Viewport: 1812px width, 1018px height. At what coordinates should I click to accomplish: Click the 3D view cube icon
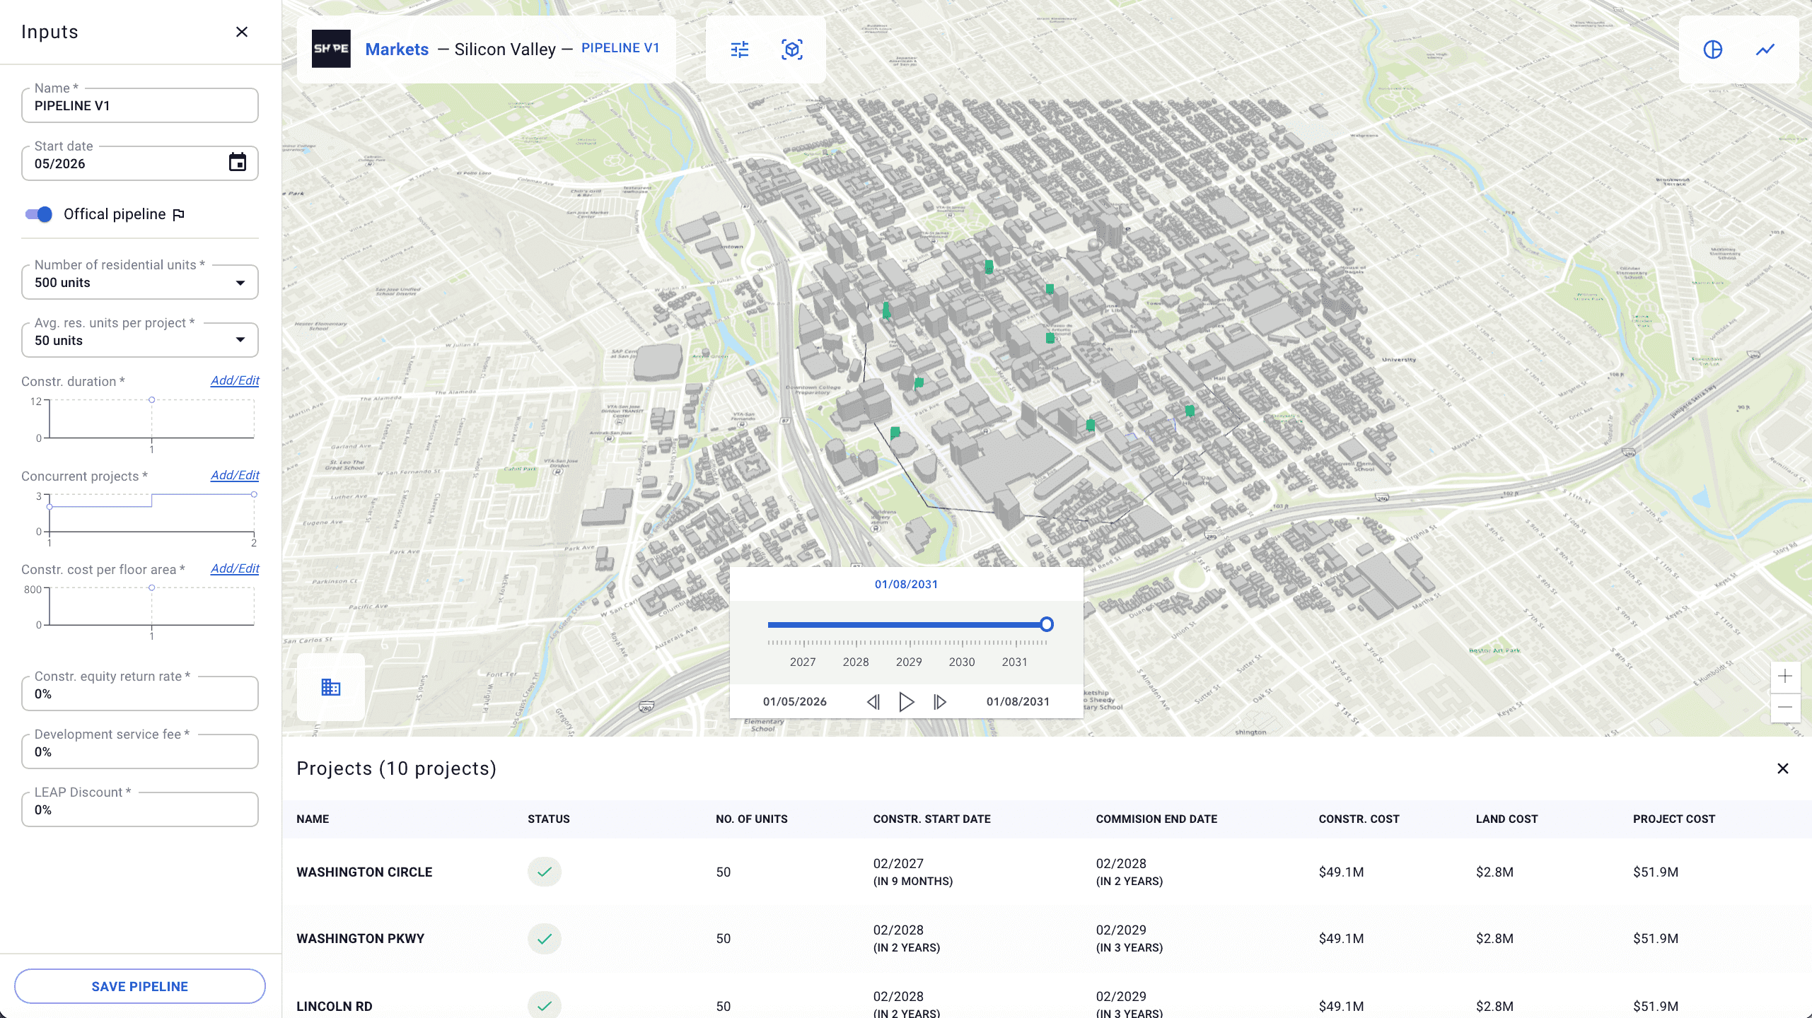point(791,49)
